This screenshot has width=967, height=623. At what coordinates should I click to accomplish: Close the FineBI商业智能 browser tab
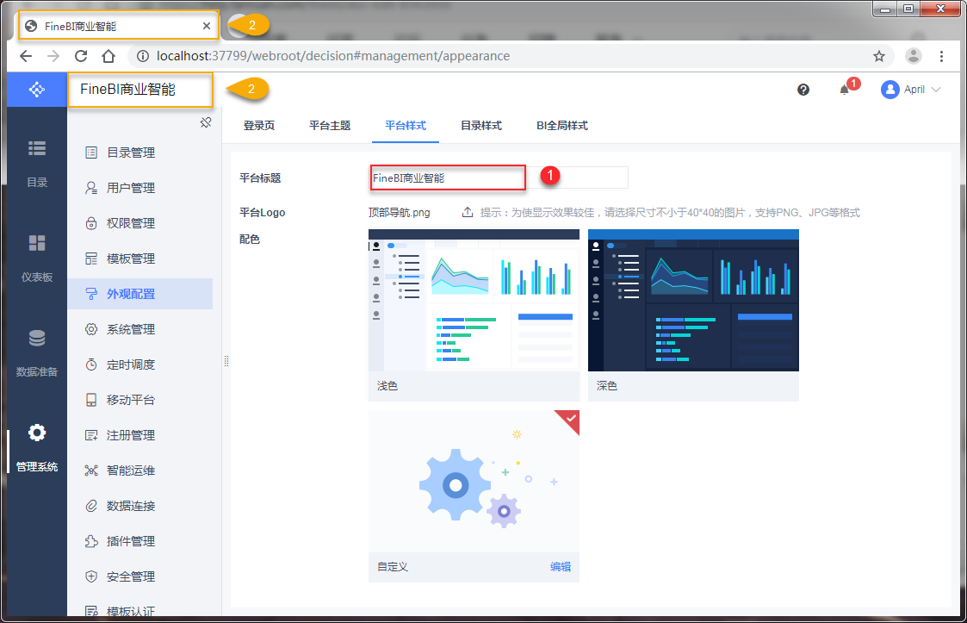click(x=207, y=26)
